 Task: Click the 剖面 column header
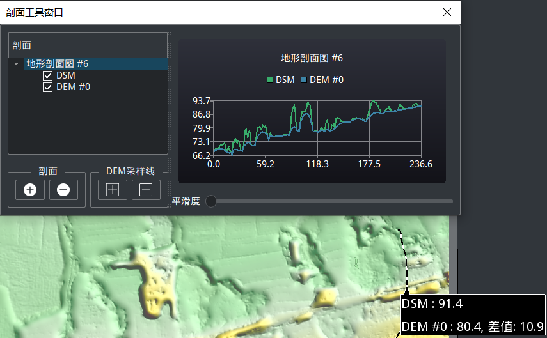tap(88, 45)
